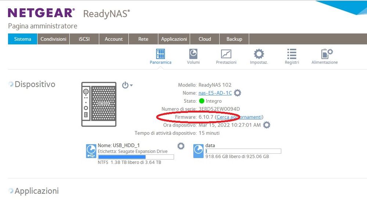Switch to the Condivisioni tab
The height and width of the screenshot is (201, 367).
pyautogui.click(x=53, y=39)
